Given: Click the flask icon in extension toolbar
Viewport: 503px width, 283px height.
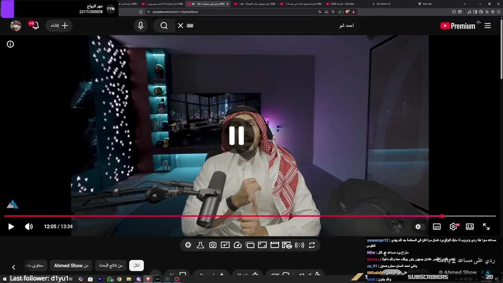Looking at the screenshot, I should 200,245.
